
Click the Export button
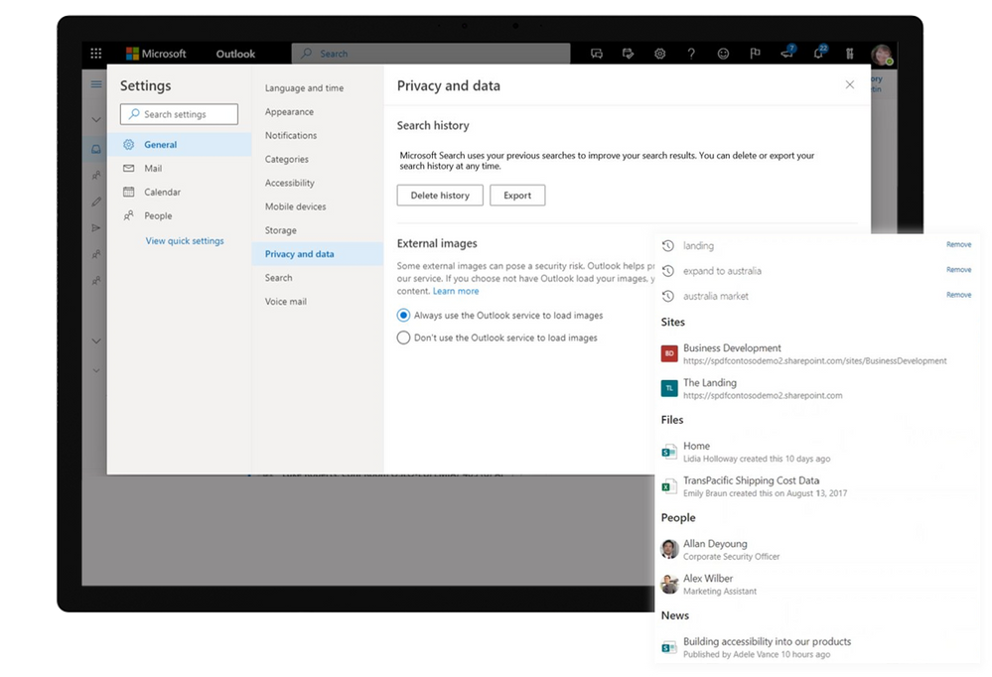(x=517, y=195)
